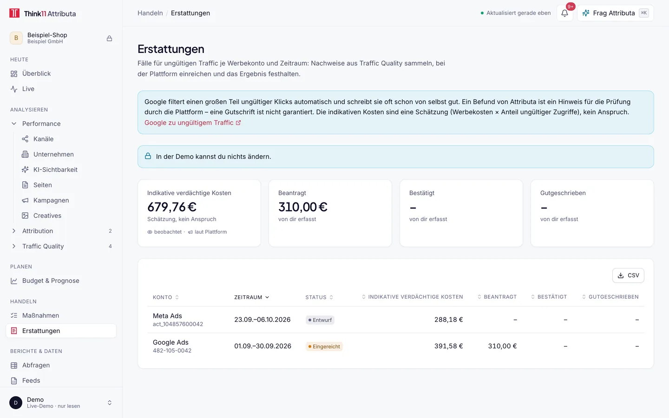The width and height of the screenshot is (669, 418).
Task: Click the Think11 Attributa logo
Action: [x=43, y=13]
